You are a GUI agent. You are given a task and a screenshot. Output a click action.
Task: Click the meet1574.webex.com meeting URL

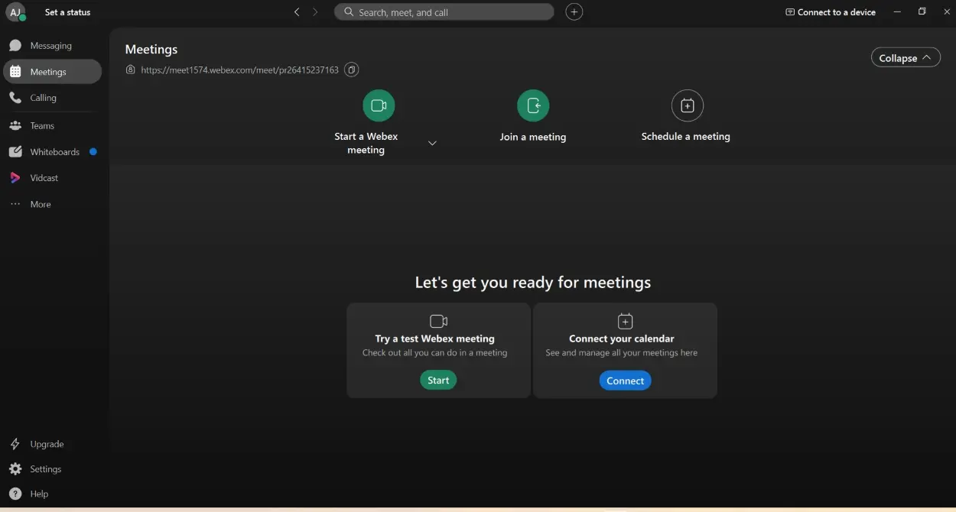click(239, 70)
